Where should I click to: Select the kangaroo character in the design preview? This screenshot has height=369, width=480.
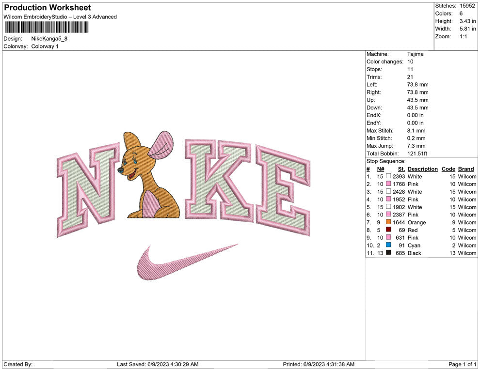tap(149, 175)
